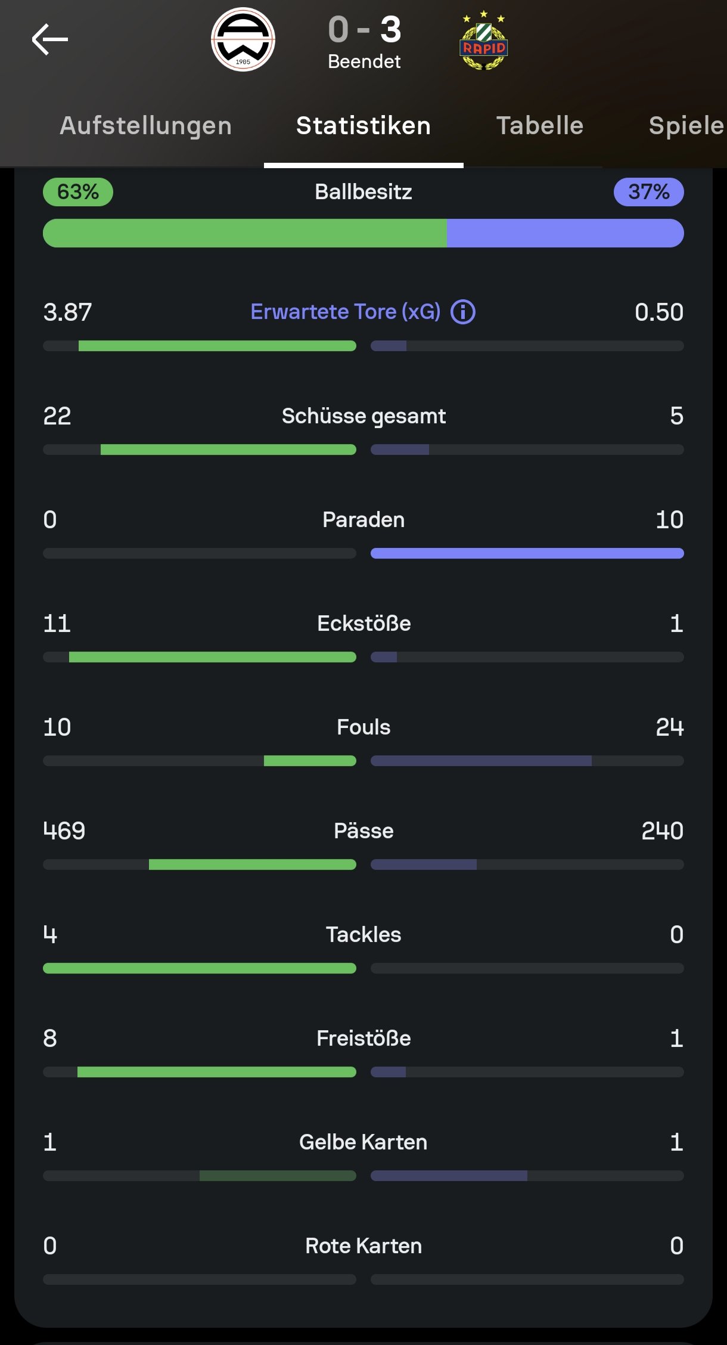Click the purple Paraden bar
The width and height of the screenshot is (727, 1345).
(x=527, y=553)
